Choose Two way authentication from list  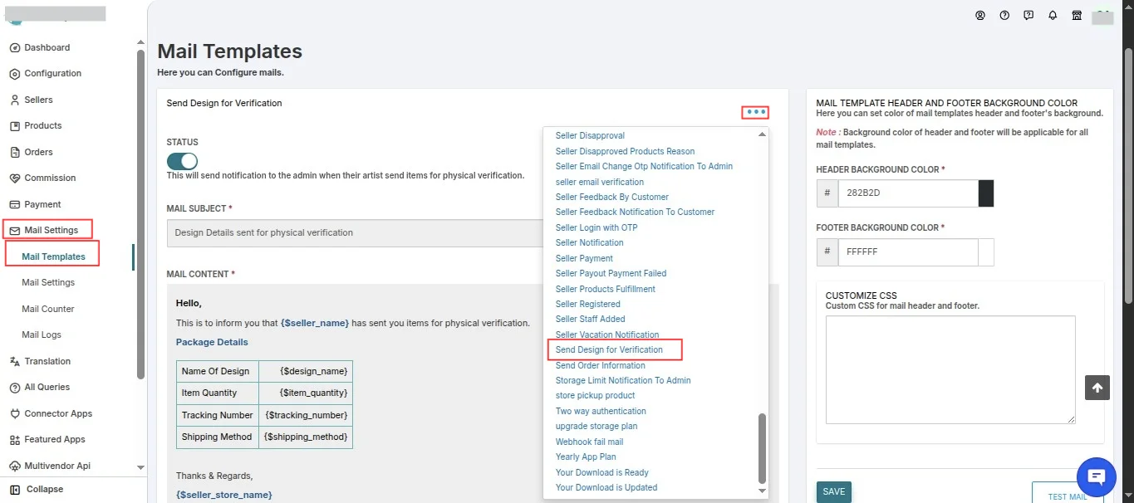(601, 411)
